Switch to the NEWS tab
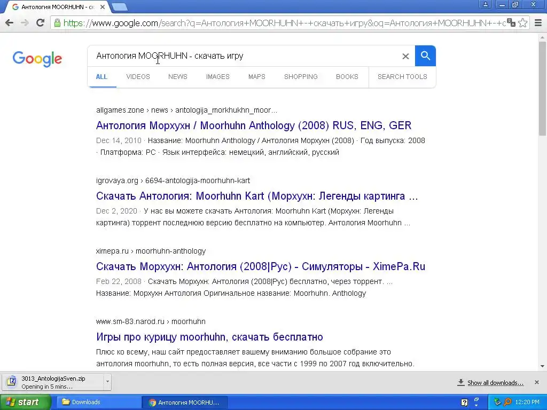The width and height of the screenshot is (547, 410). click(177, 77)
